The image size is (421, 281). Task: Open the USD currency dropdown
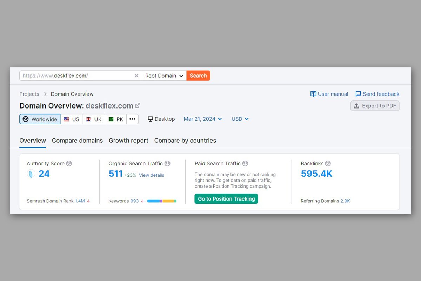click(x=240, y=119)
